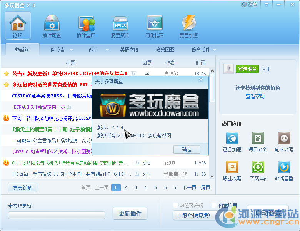Open post 【转载】5.1新增宠物一览
Viewport: 300px width, 231px height.
pyautogui.click(x=39, y=107)
